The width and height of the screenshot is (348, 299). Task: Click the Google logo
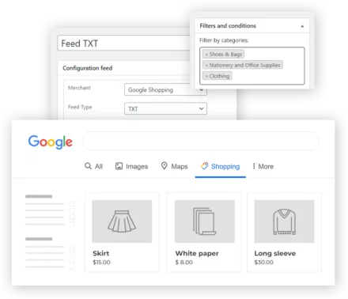click(50, 142)
